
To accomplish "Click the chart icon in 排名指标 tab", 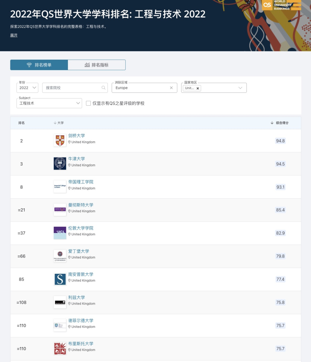I will (87, 65).
